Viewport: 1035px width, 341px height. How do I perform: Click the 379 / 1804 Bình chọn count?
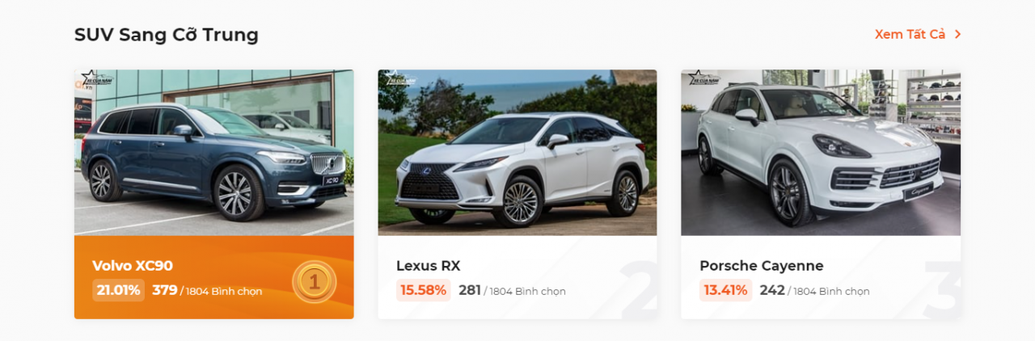click(x=207, y=291)
